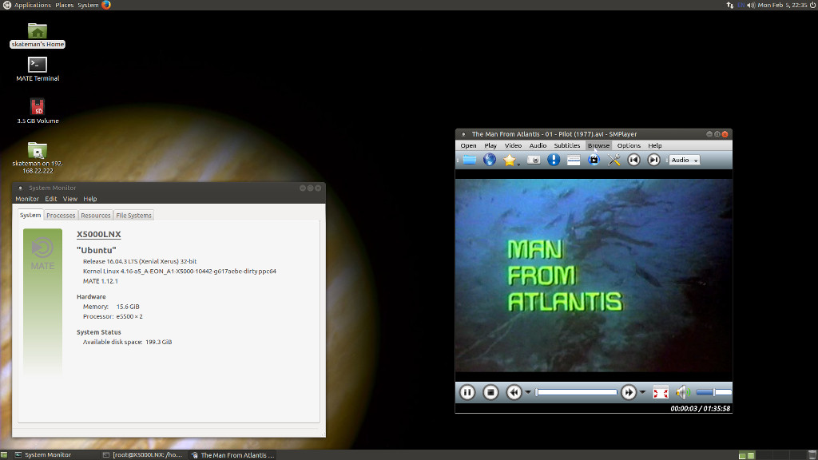The width and height of the screenshot is (818, 460).
Task: Switch to The Man From Atlantis taskbar button
Action: (x=232, y=454)
